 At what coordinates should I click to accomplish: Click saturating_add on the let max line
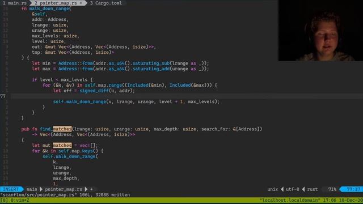151,69
